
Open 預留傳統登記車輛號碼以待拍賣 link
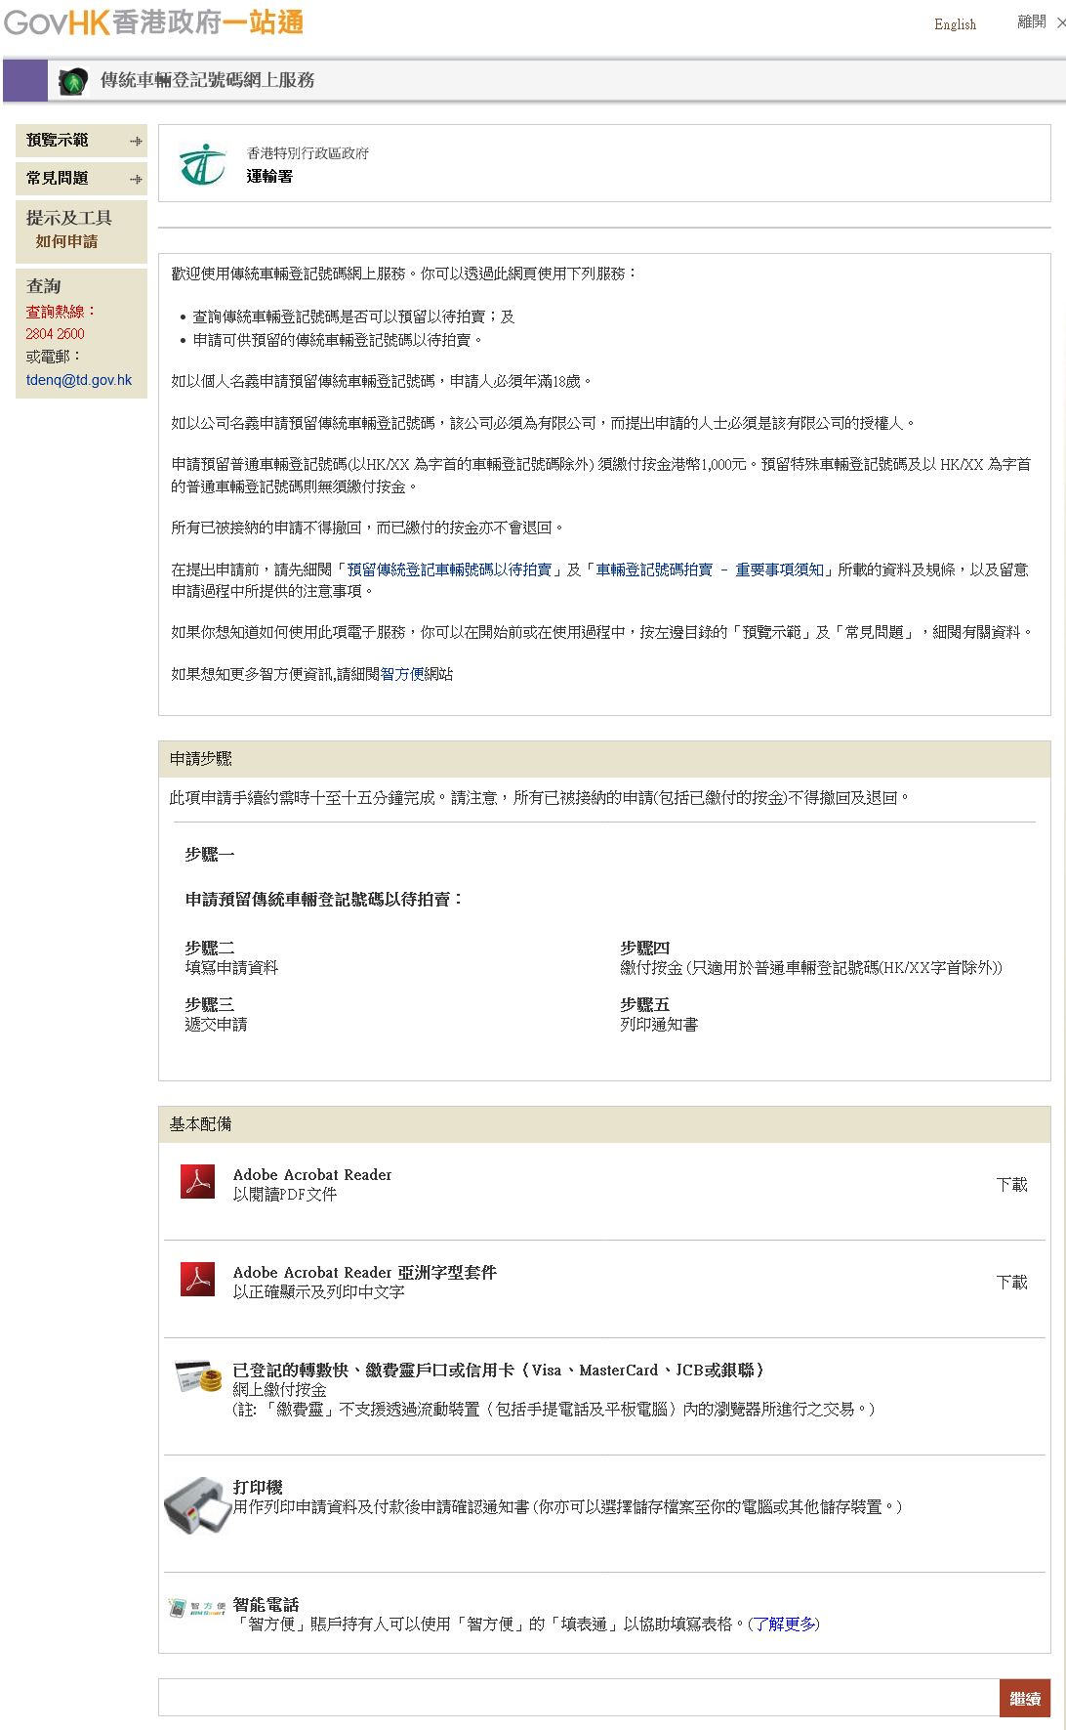tap(449, 570)
